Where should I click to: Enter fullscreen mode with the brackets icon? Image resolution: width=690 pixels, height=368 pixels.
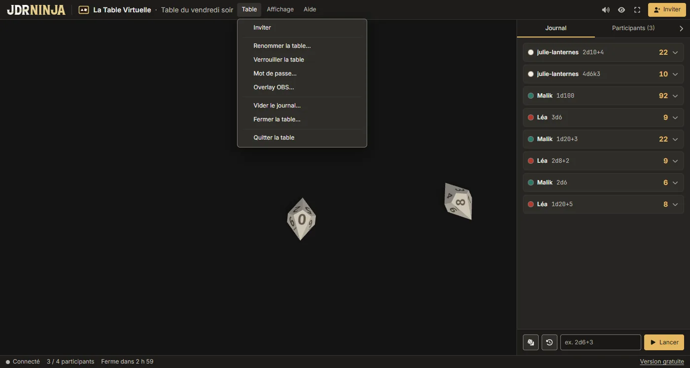637,10
